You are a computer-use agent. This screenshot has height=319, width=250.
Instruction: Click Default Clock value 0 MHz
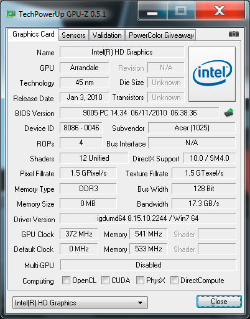click(x=79, y=249)
